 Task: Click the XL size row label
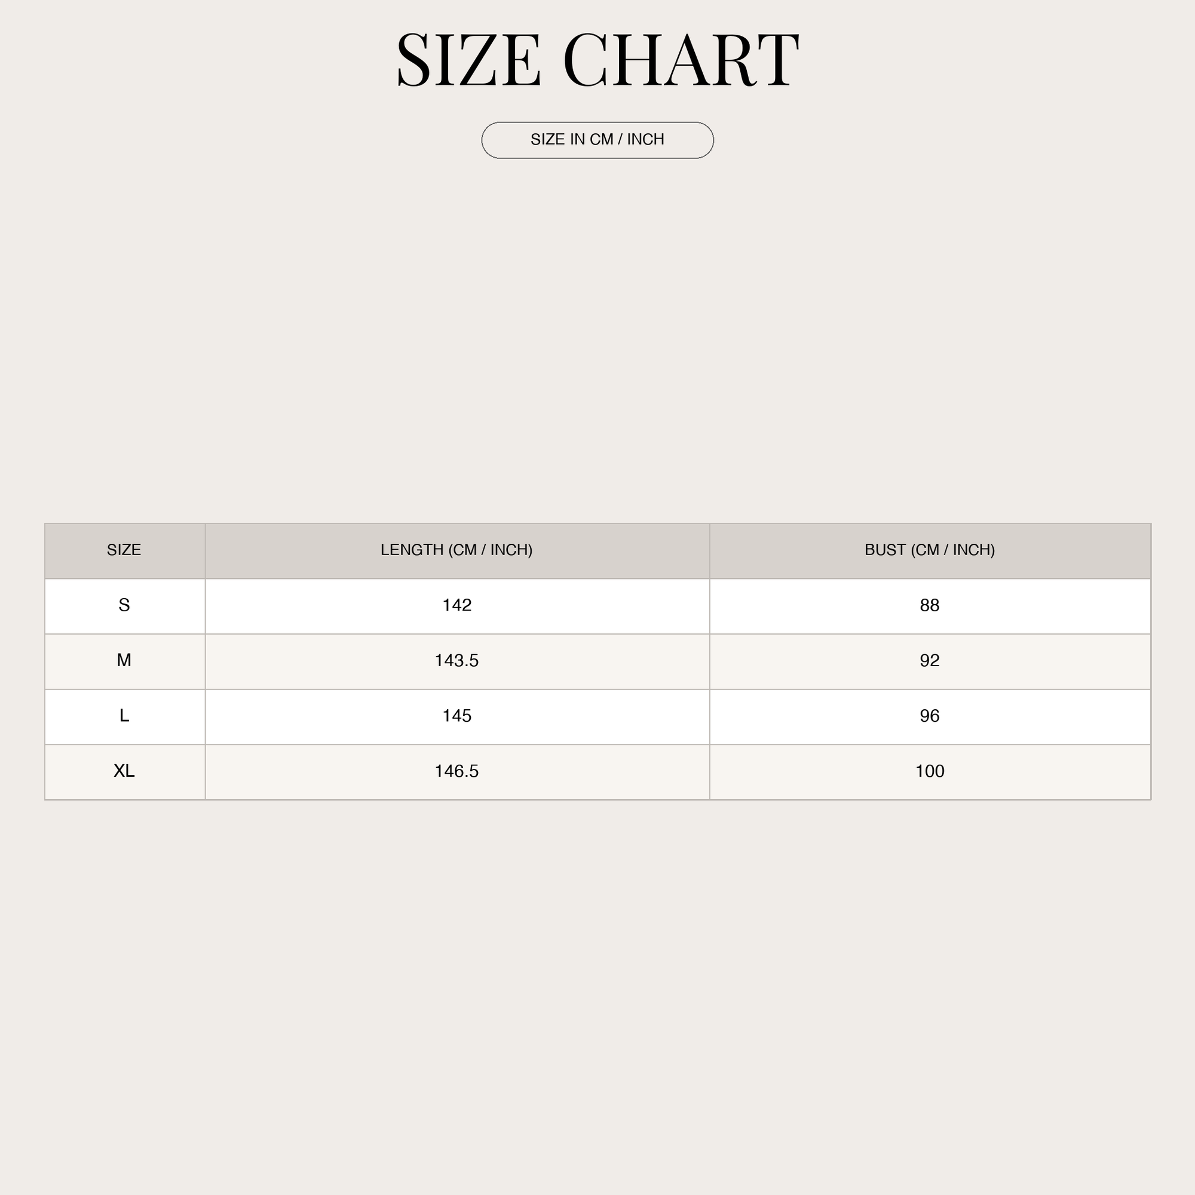pos(124,771)
